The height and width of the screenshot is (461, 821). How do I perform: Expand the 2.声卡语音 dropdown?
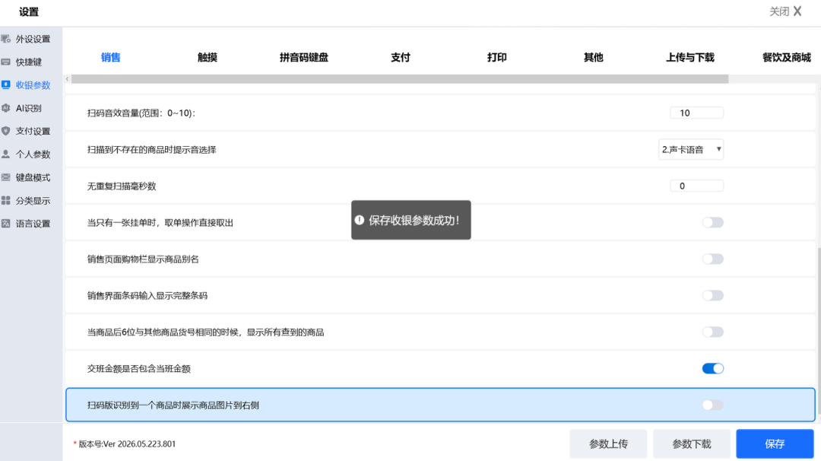[x=690, y=149]
